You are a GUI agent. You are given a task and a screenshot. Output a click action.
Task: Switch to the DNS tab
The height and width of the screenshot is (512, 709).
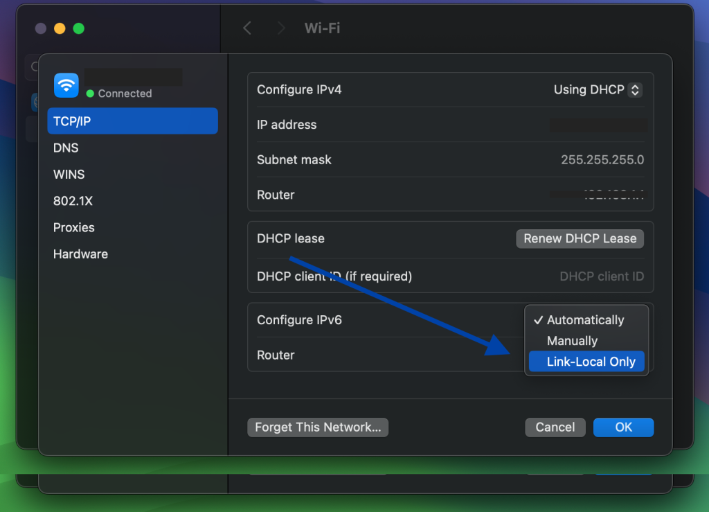click(x=66, y=148)
